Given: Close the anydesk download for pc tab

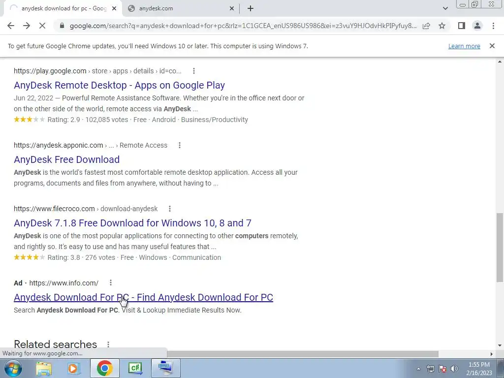Looking at the screenshot, I should click(x=114, y=8).
